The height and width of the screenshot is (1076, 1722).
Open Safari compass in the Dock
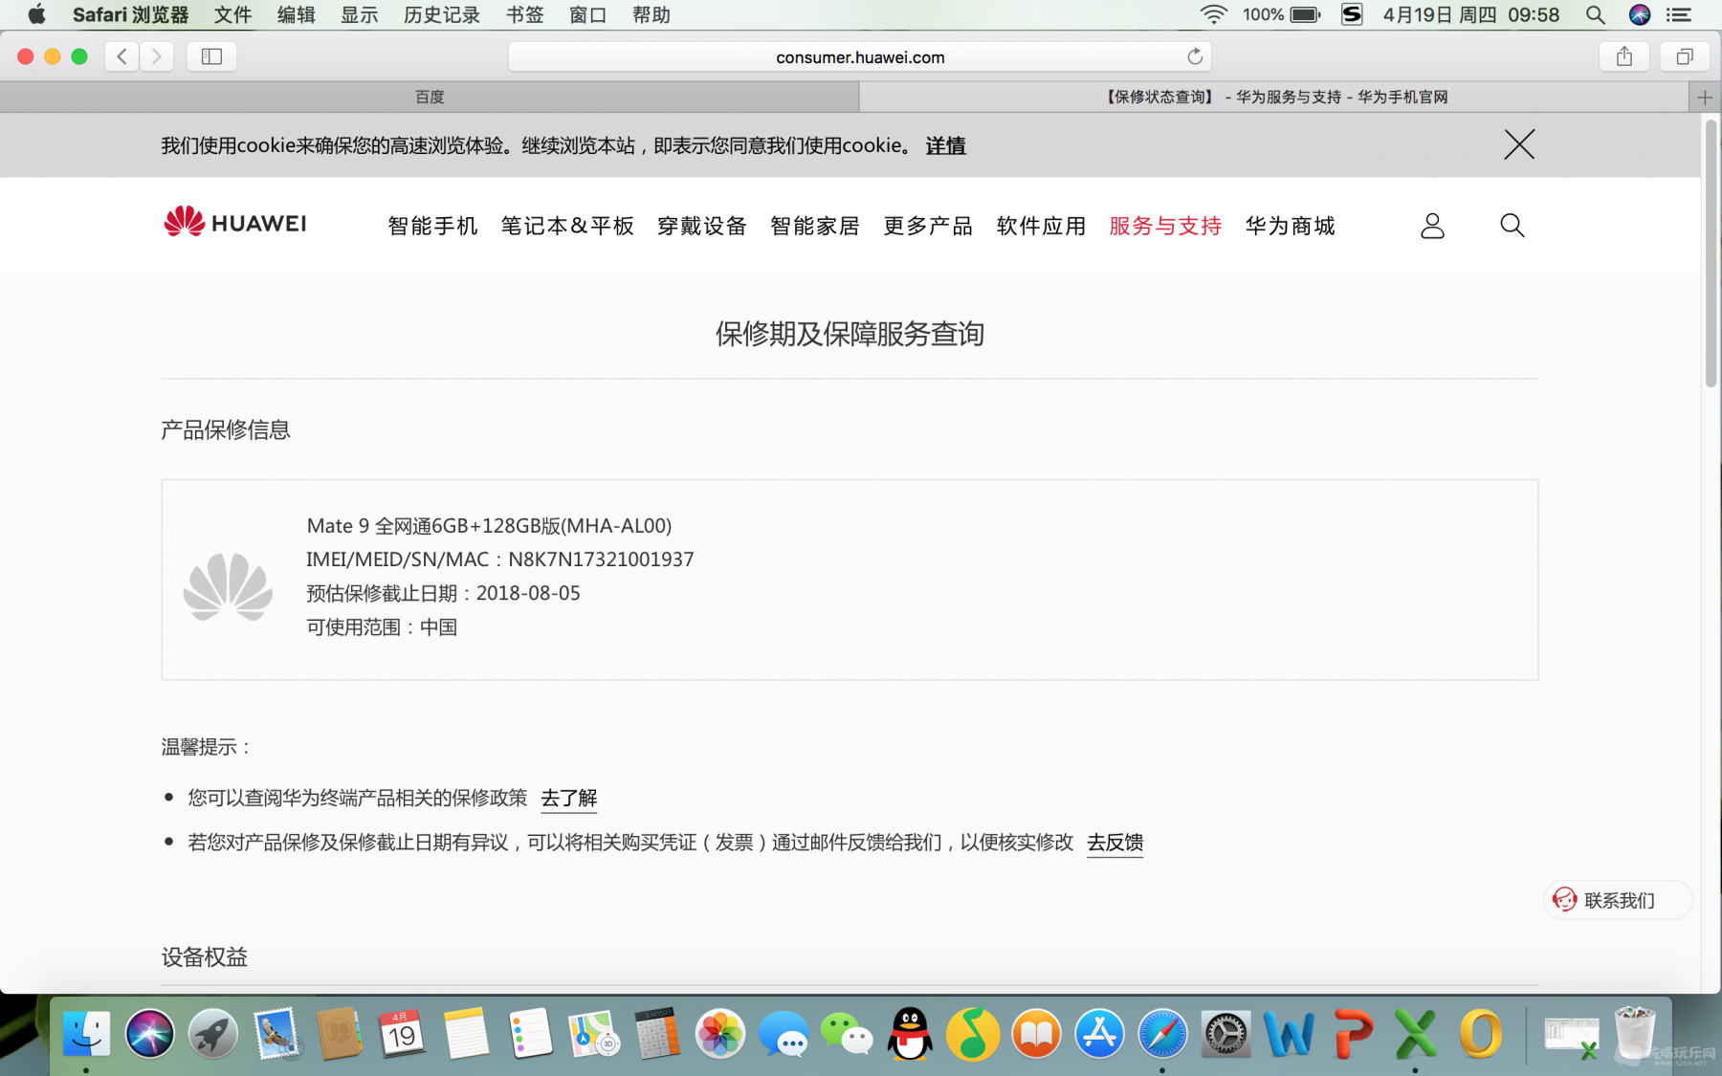(1162, 1034)
